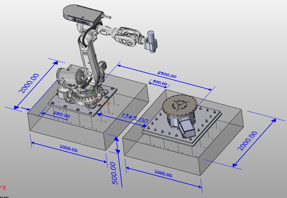This screenshot has width=287, height=198.
Task: Click the red X axis label in the corner
Action: (4, 187)
